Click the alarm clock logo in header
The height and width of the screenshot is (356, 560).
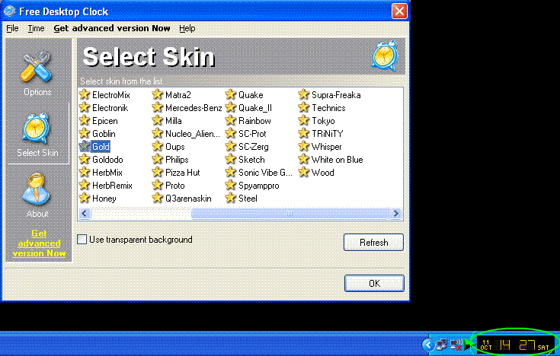pos(385,56)
